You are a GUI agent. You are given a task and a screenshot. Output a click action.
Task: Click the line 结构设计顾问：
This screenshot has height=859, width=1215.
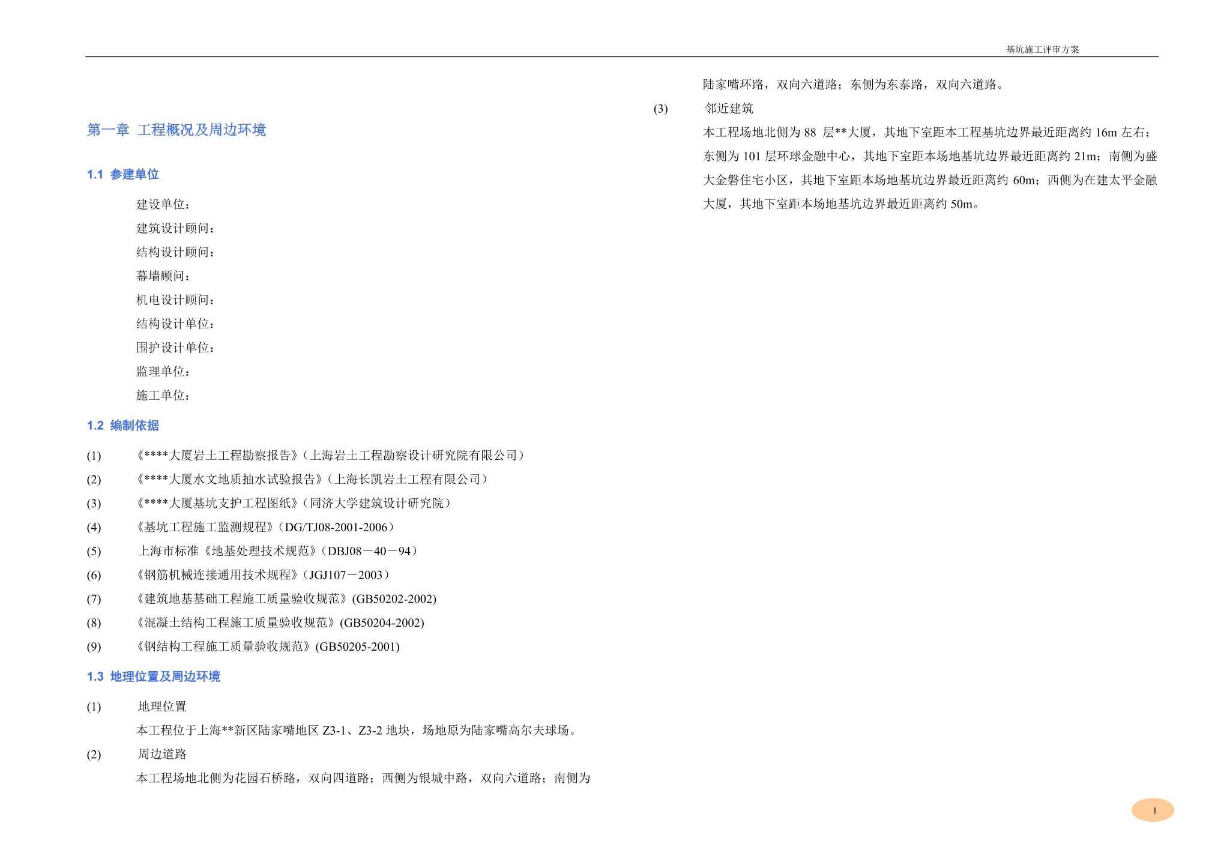click(x=176, y=252)
